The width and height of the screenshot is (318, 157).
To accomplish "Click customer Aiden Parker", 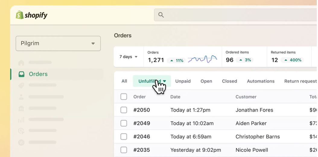I will point(251,123).
